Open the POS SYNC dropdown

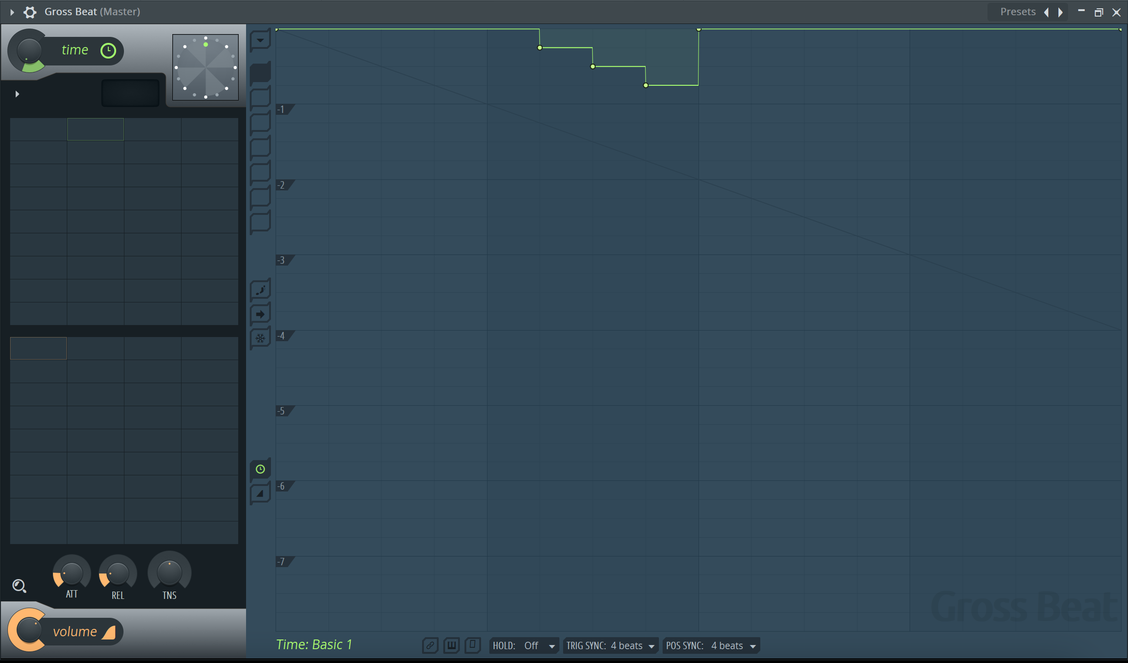click(x=711, y=646)
